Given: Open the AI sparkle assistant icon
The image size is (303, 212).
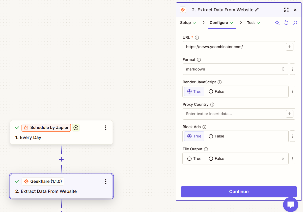Looking at the screenshot, I should click(x=277, y=23).
